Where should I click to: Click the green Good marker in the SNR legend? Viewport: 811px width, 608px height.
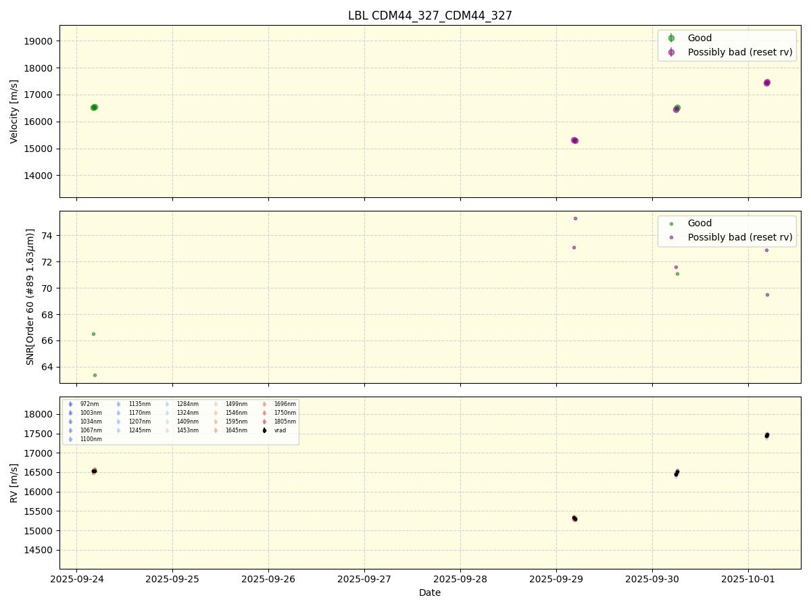pos(671,224)
